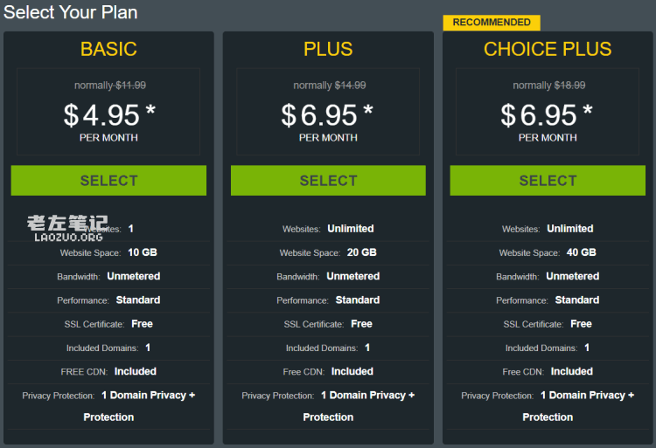
Task: Click the Plus plan heading
Action: pos(328,49)
